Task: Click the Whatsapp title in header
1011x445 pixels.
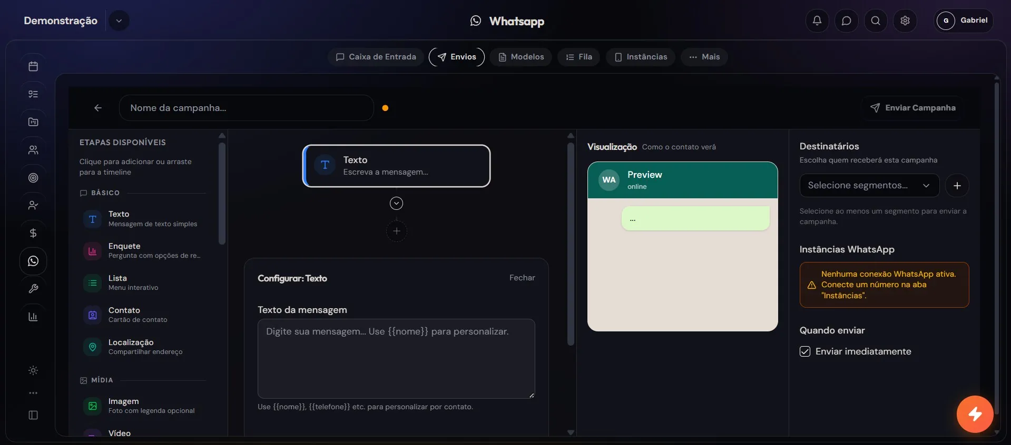Action: pos(516,21)
